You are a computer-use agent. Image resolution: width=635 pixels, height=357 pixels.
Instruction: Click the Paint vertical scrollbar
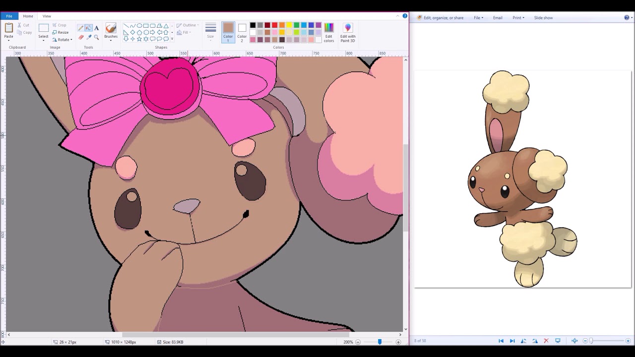(405, 187)
